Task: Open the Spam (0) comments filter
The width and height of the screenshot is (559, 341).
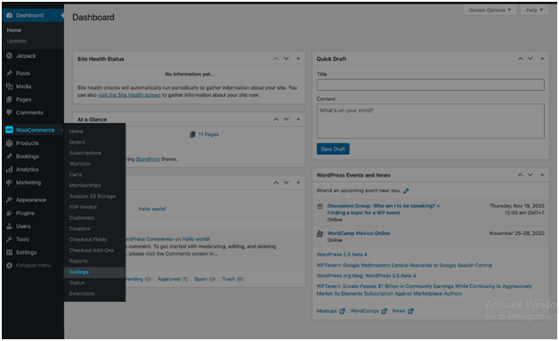Action: [205, 280]
